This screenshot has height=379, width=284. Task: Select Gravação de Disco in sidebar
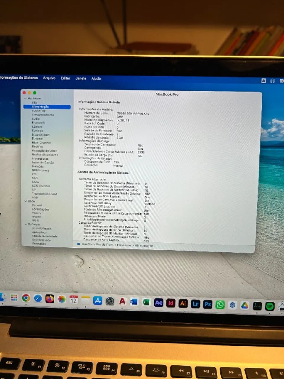point(44,151)
